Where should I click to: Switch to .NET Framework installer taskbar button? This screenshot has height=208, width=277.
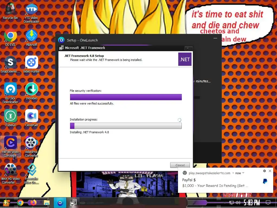[73, 203]
